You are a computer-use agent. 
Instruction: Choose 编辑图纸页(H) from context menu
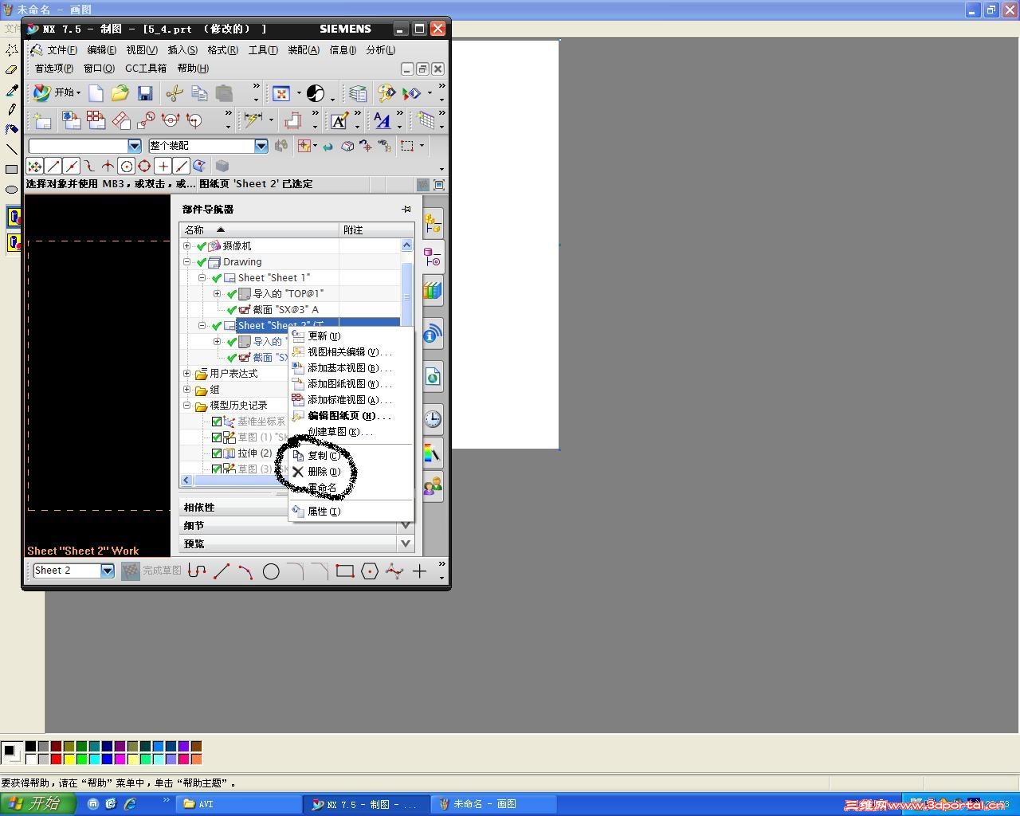pyautogui.click(x=351, y=416)
